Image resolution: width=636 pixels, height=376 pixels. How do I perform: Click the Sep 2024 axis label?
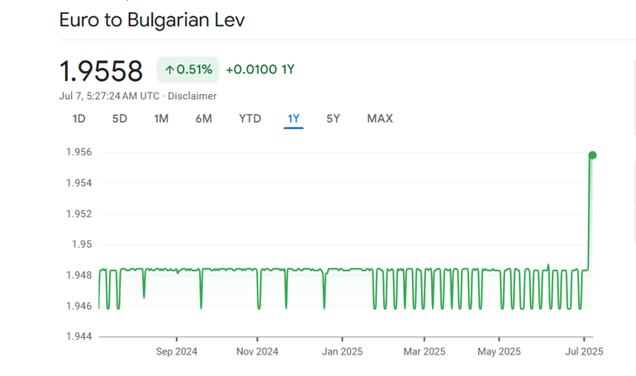tap(175, 351)
